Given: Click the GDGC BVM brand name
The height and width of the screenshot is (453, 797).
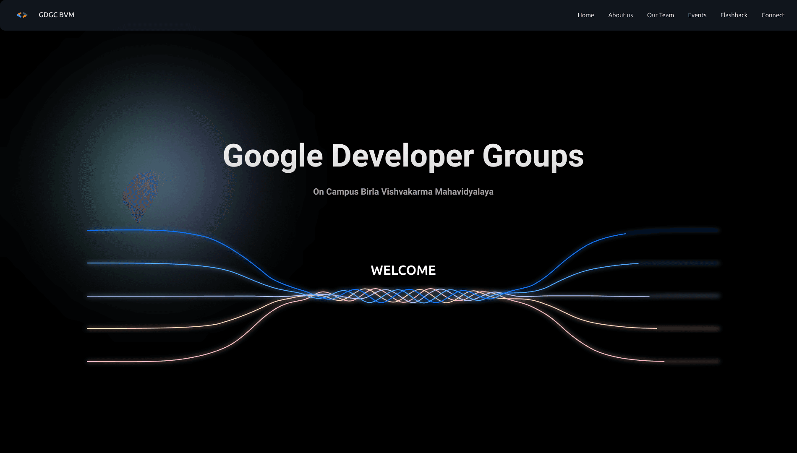Looking at the screenshot, I should (56, 15).
